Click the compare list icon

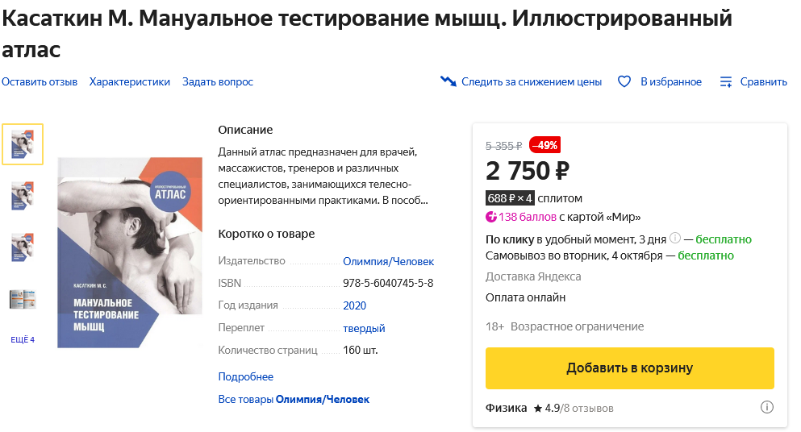pos(726,81)
